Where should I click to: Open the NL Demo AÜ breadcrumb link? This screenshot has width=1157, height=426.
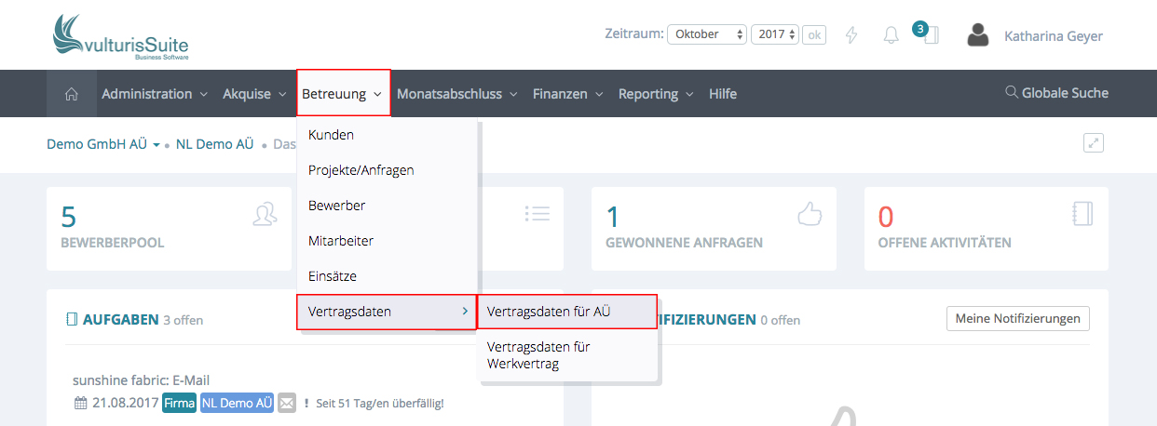point(214,144)
